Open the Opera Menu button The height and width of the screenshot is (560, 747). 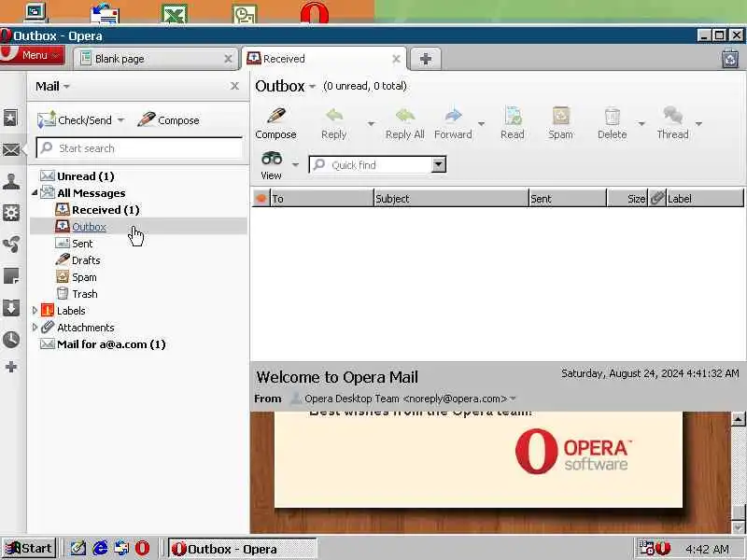pyautogui.click(x=33, y=55)
